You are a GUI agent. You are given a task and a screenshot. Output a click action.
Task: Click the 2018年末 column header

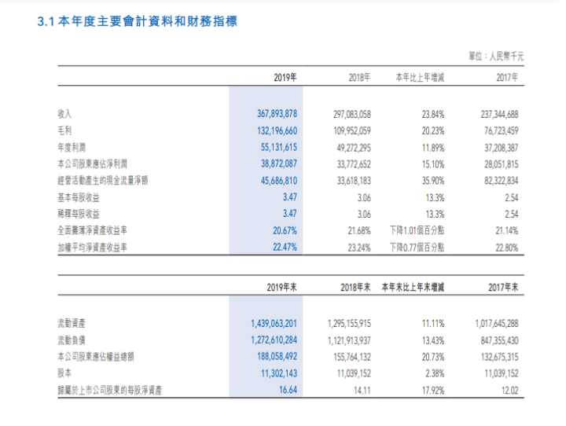pyautogui.click(x=355, y=288)
